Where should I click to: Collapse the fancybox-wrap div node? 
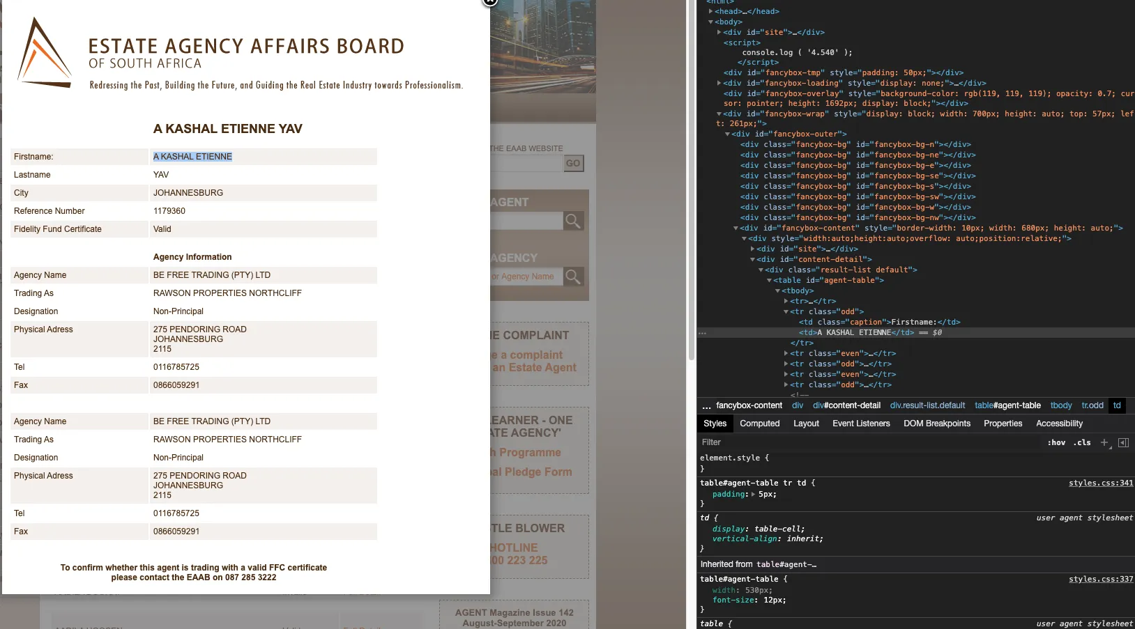(x=719, y=114)
